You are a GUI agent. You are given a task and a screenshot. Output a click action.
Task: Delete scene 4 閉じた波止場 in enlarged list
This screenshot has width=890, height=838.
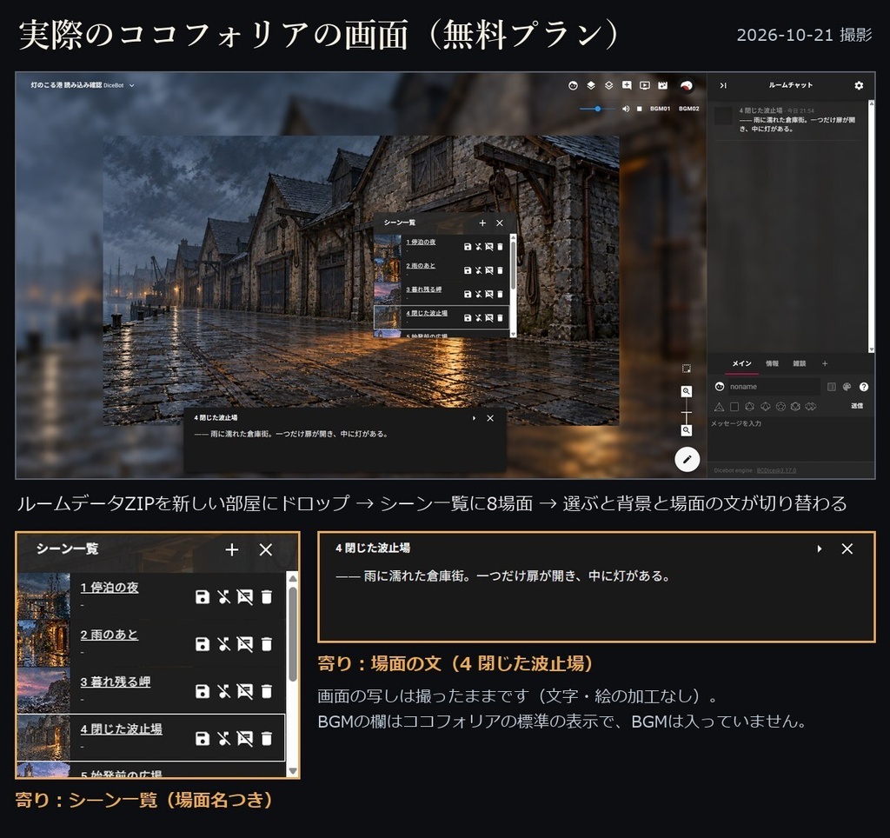[266, 738]
